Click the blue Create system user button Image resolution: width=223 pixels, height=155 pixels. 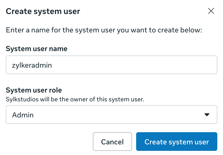176,142
